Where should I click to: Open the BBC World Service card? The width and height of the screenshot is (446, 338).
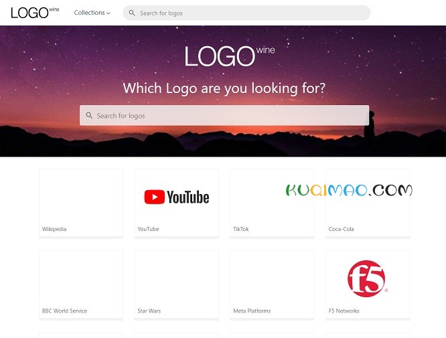81,284
